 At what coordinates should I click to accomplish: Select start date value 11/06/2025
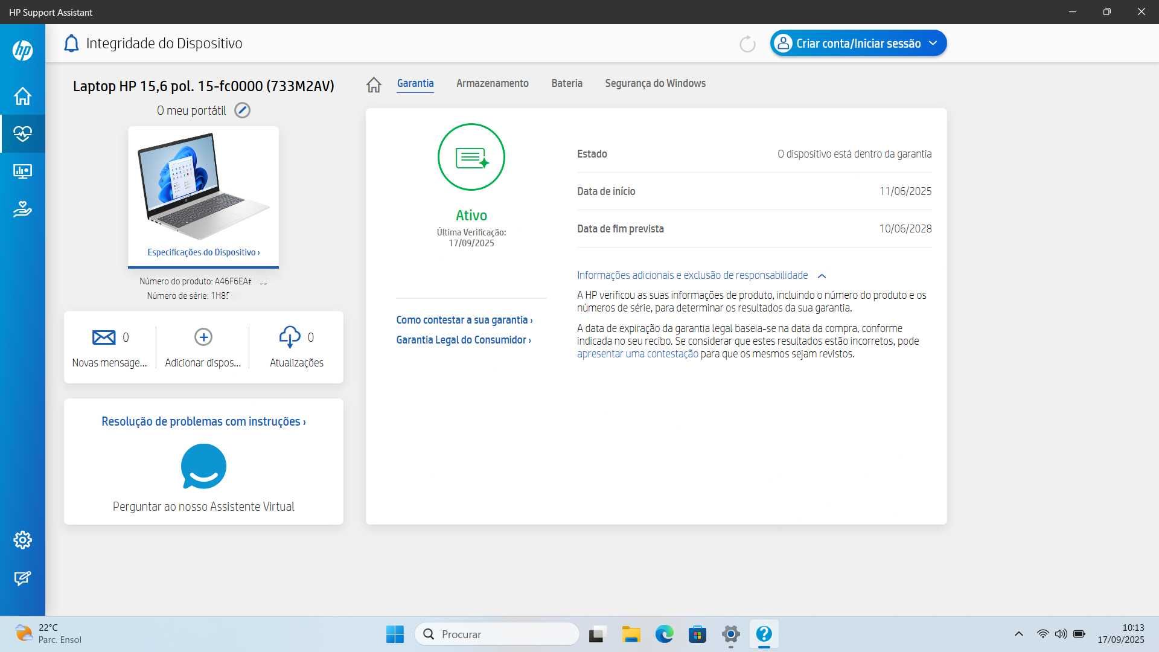pyautogui.click(x=905, y=191)
